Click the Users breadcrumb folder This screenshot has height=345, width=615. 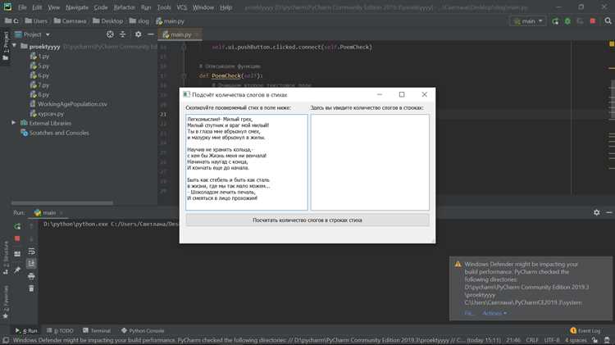tap(36, 21)
